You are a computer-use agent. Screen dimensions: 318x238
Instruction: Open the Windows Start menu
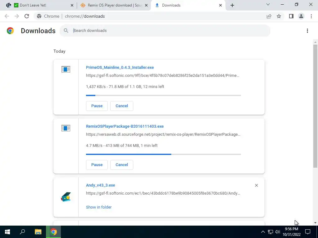[x=7, y=232]
